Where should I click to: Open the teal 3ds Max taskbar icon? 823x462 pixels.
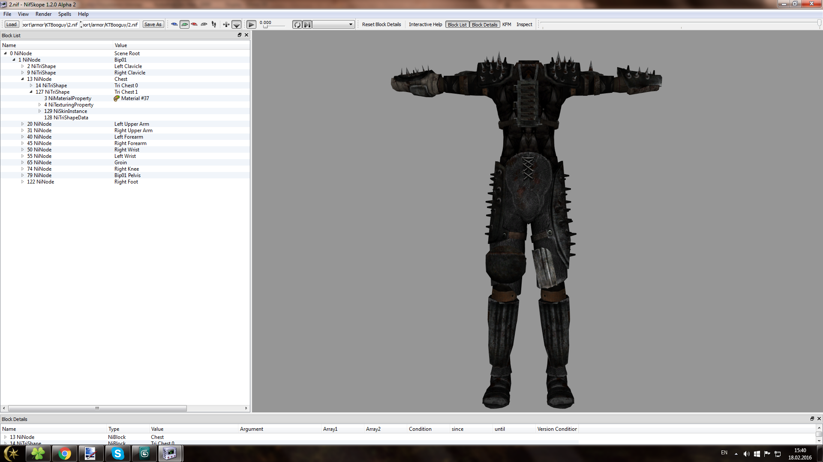point(144,453)
